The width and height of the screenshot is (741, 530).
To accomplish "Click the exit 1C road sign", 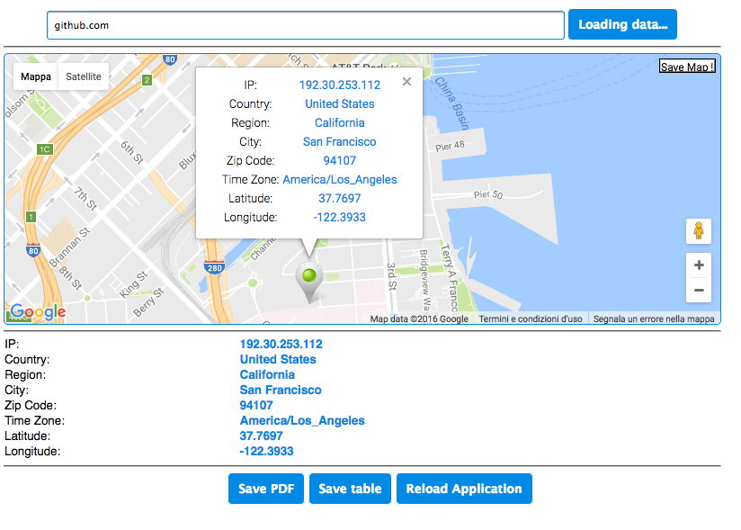I will (x=45, y=149).
